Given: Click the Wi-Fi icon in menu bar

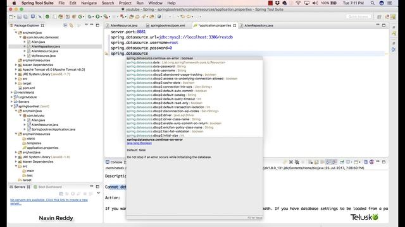Looking at the screenshot, I should tap(298, 3).
